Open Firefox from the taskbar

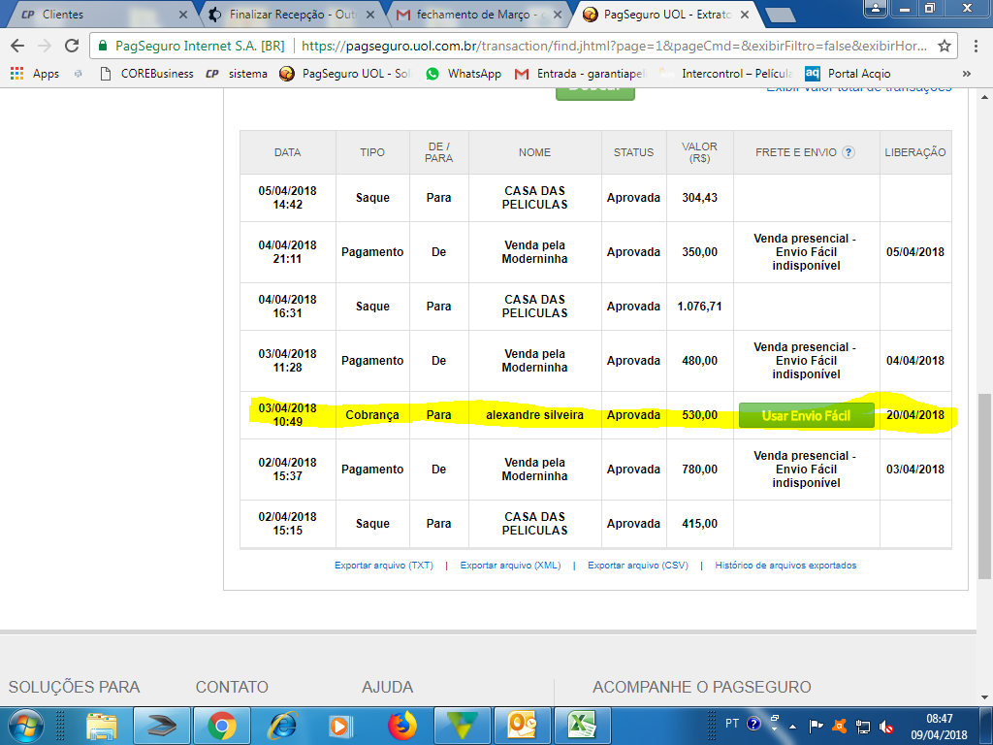pyautogui.click(x=401, y=725)
